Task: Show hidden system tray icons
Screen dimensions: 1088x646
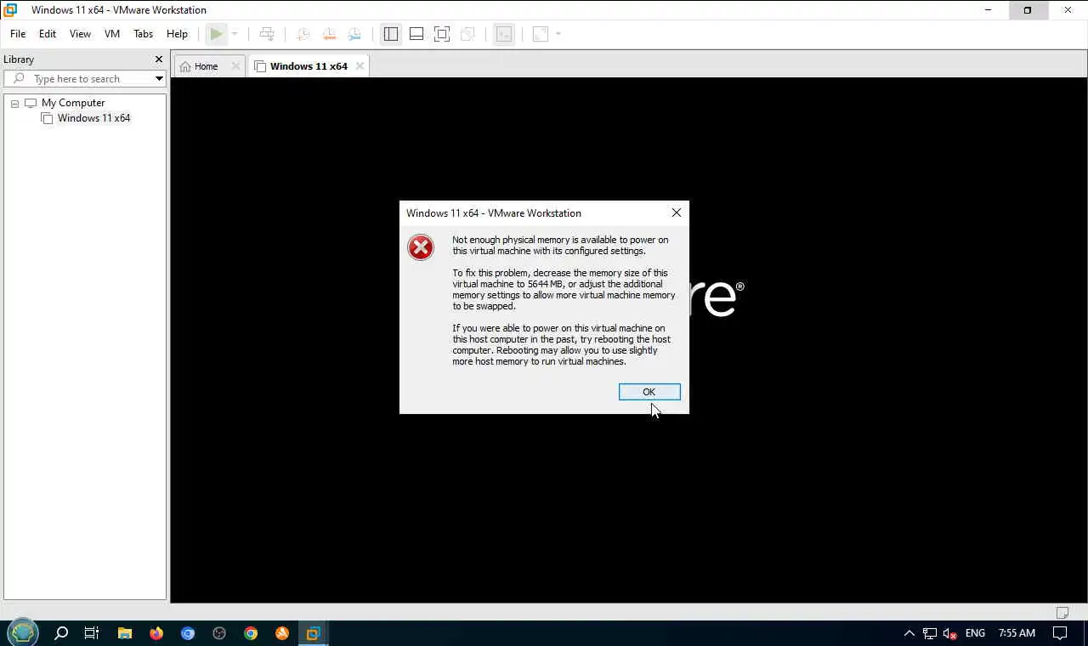Action: (x=909, y=633)
